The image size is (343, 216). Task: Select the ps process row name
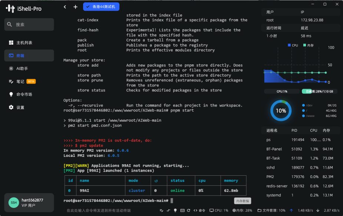pyautogui.click(x=268, y=140)
